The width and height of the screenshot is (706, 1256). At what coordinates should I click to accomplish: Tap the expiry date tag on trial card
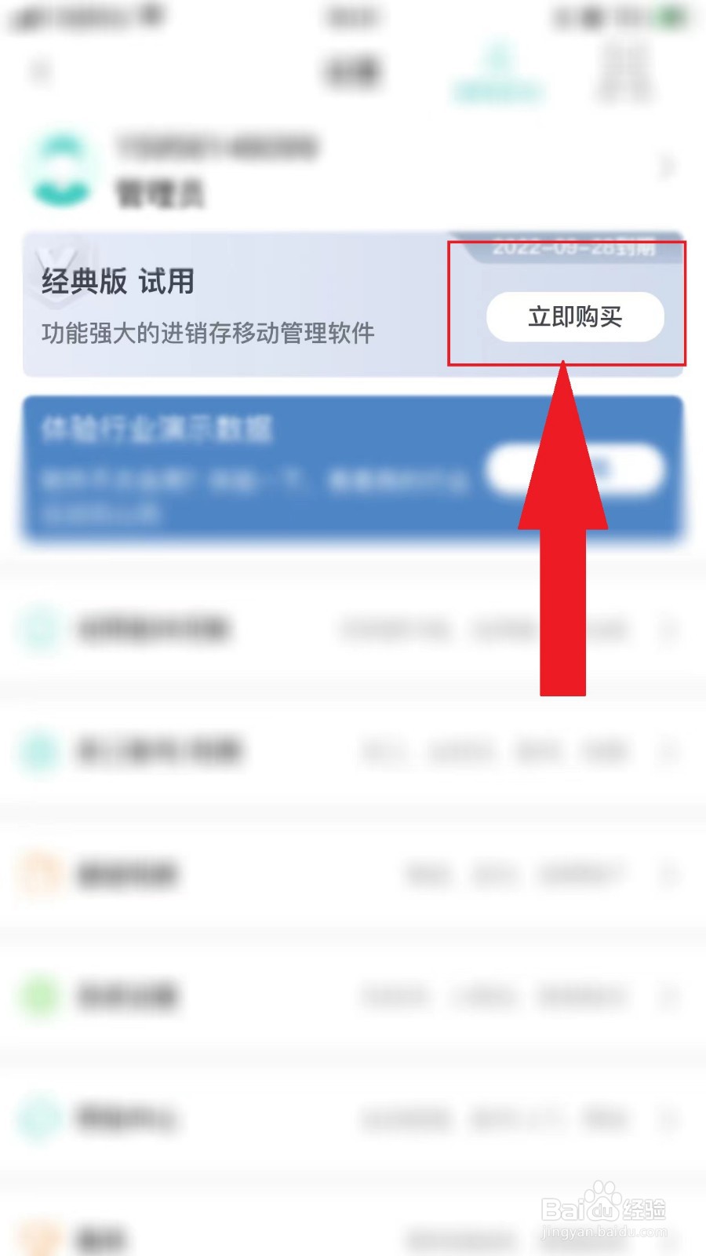click(x=573, y=248)
